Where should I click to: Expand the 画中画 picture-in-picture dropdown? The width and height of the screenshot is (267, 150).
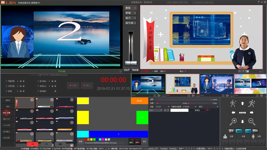130,23
